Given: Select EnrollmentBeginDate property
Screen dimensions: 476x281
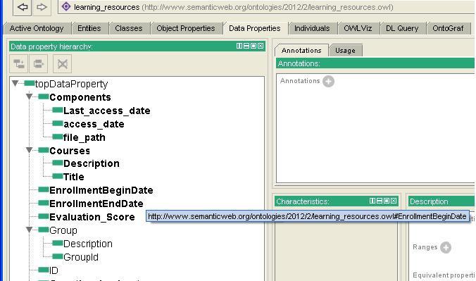Looking at the screenshot, I should coord(101,190).
